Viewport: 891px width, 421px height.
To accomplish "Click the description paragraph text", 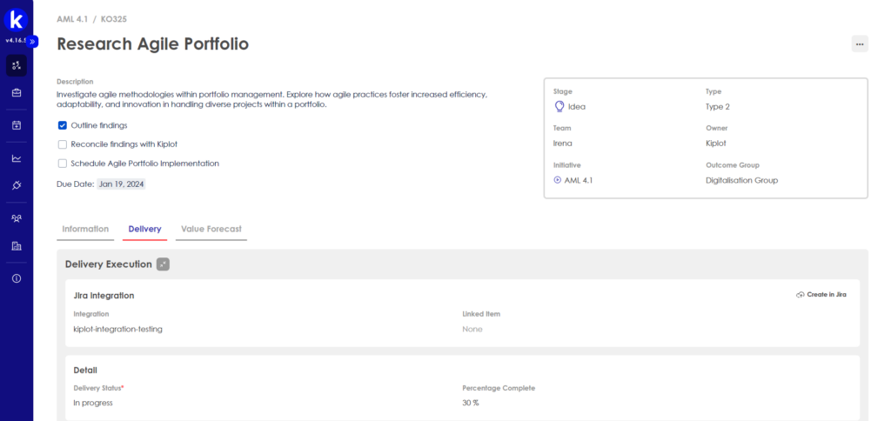I will pos(272,100).
